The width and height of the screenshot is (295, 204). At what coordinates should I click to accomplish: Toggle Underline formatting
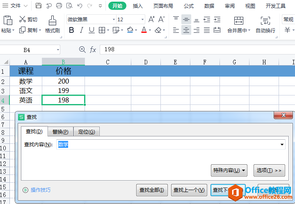(x=91, y=30)
